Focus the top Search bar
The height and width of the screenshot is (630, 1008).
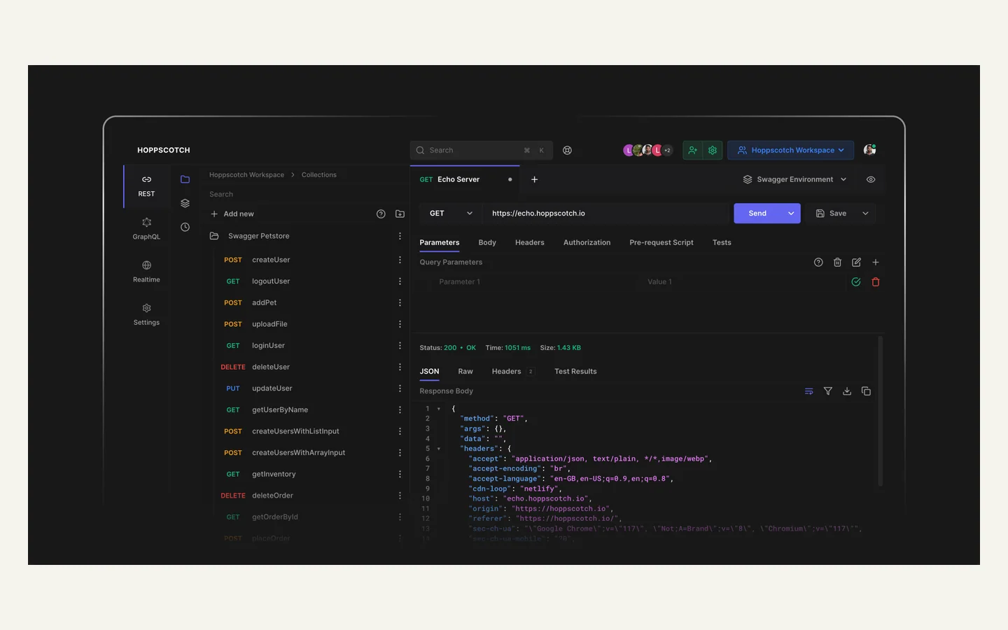[x=482, y=150]
